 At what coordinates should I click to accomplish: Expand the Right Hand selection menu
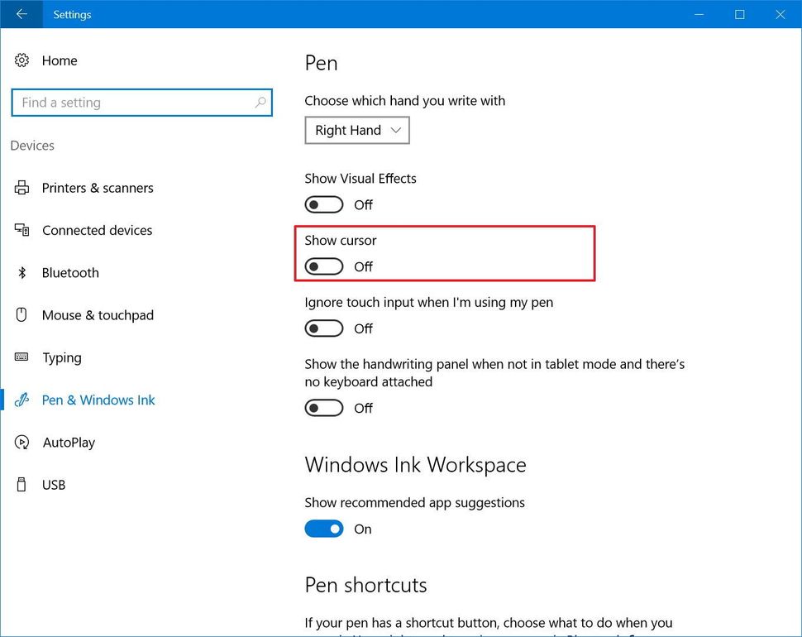[x=356, y=130]
